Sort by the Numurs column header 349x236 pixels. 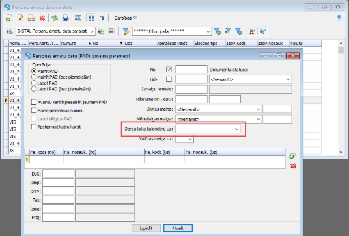76,44
